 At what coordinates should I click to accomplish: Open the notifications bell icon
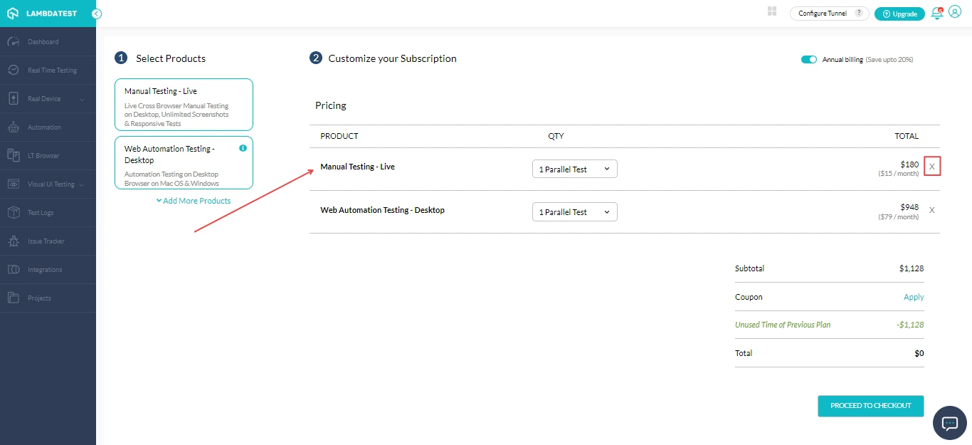point(936,14)
